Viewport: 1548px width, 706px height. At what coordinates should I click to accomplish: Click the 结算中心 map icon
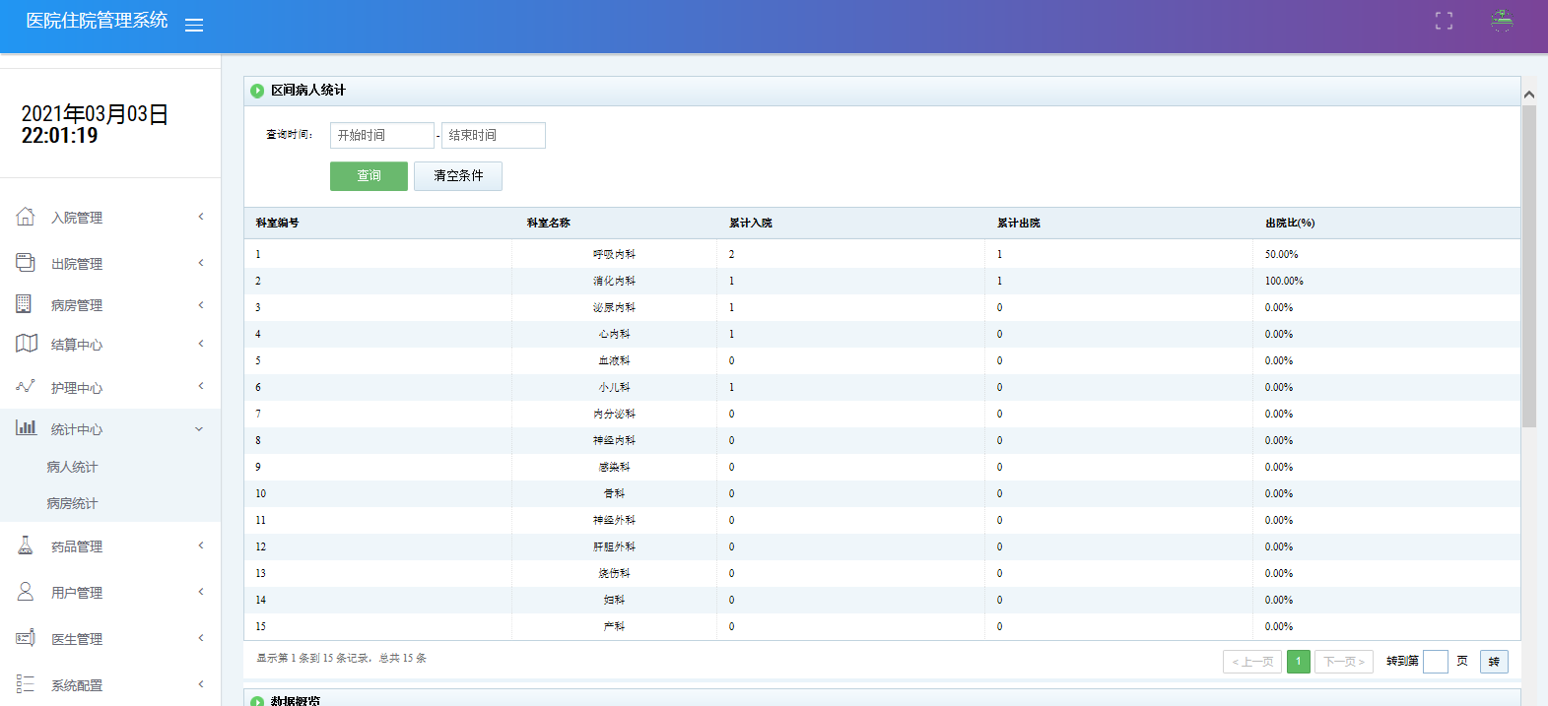(27, 343)
